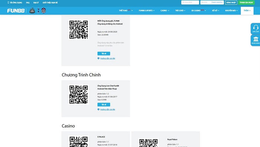Click the Royal Palace title text
This screenshot has width=260, height=147.
click(x=172, y=139)
